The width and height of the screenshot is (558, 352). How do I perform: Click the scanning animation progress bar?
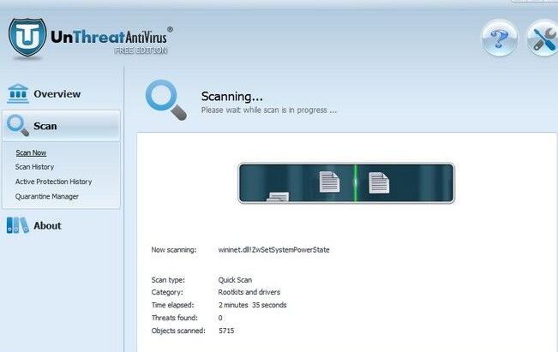pos(346,183)
